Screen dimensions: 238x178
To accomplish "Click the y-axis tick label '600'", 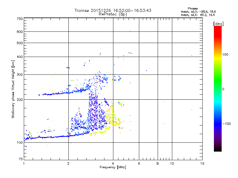I will coord(20,32).
